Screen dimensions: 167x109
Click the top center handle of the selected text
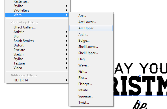click(x=140, y=76)
